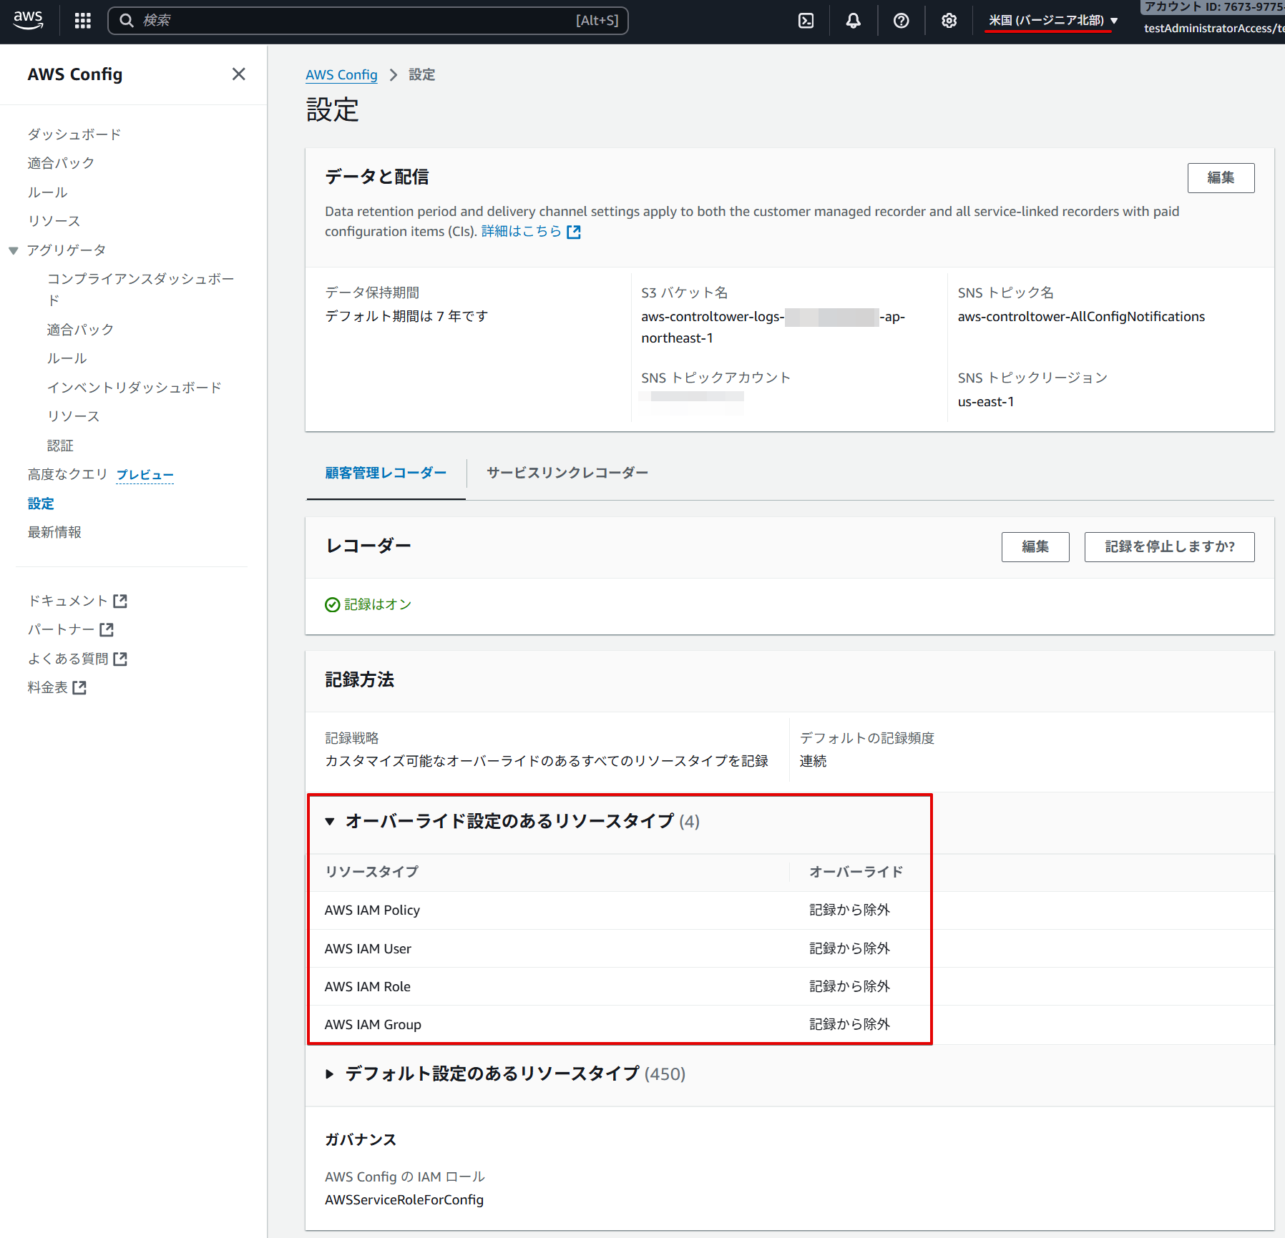
Task: Open 高度なクエリ in sidebar
Action: 67,474
